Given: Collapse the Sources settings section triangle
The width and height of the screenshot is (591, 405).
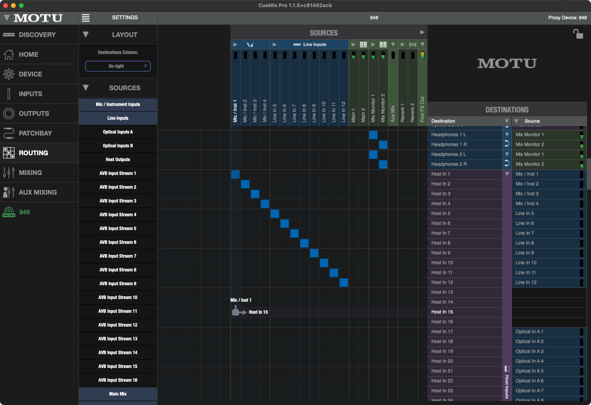Looking at the screenshot, I should coord(85,88).
